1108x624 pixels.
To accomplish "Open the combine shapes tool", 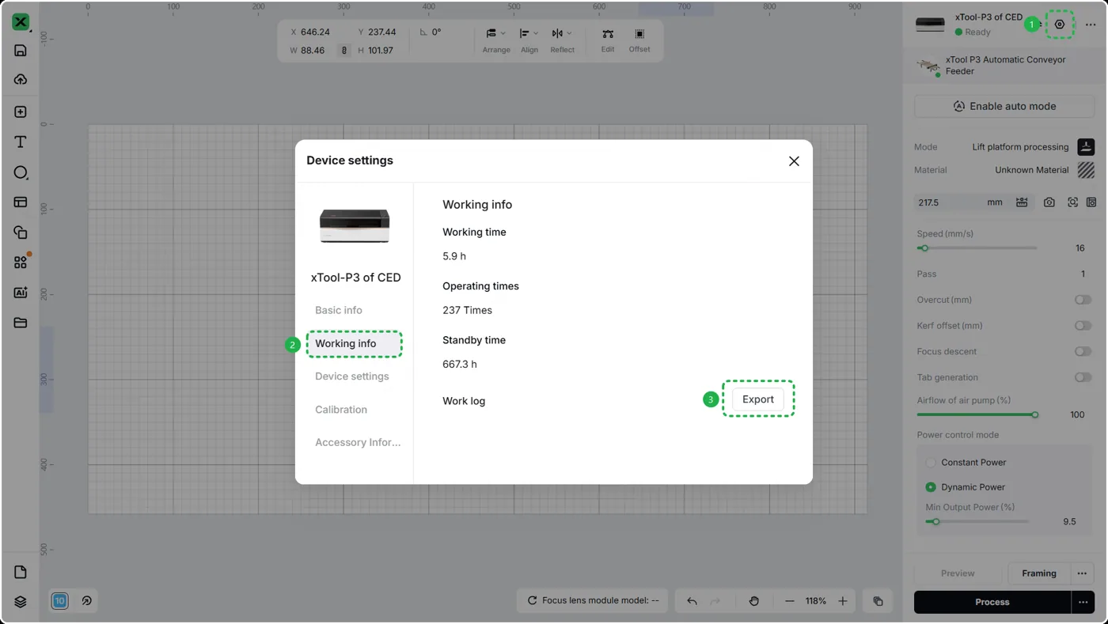I will tap(21, 233).
